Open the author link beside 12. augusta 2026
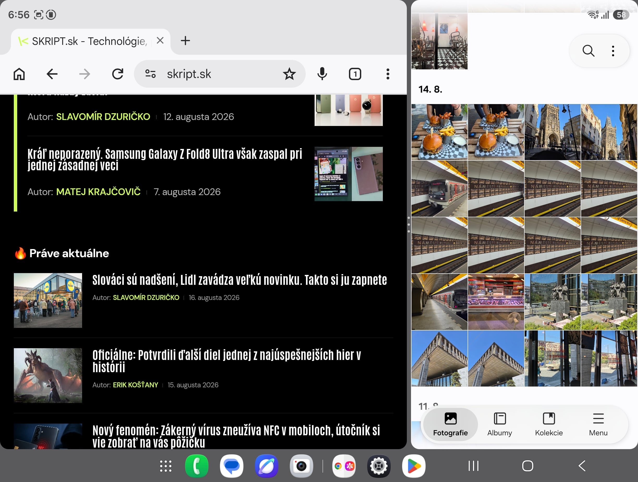Viewport: 638px width, 482px height. (x=103, y=117)
